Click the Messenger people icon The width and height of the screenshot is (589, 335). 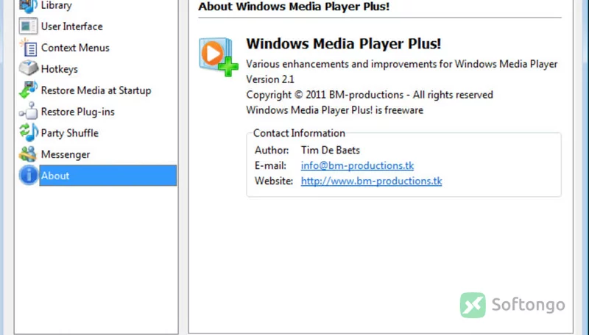28,154
